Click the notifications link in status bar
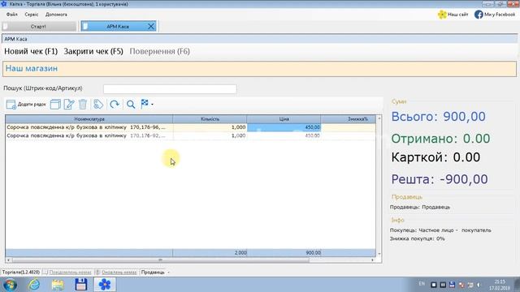This screenshot has height=292, width=520. pyautogui.click(x=70, y=273)
